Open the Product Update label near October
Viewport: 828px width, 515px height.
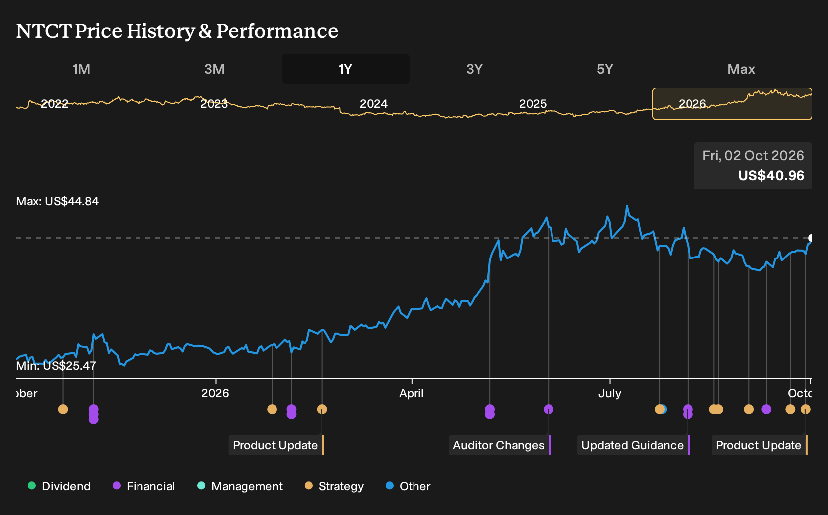point(760,445)
